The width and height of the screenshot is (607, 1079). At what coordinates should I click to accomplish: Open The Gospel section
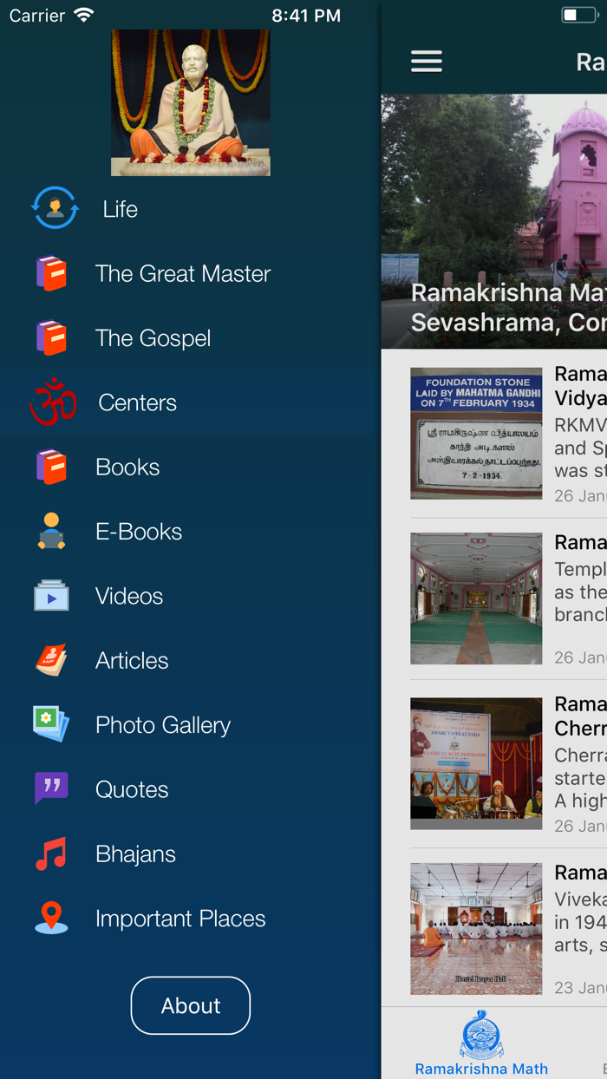click(x=153, y=337)
